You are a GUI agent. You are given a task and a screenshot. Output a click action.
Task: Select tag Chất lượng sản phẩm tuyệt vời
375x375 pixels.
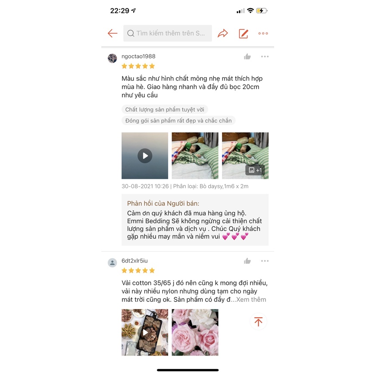pyautogui.click(x=165, y=109)
